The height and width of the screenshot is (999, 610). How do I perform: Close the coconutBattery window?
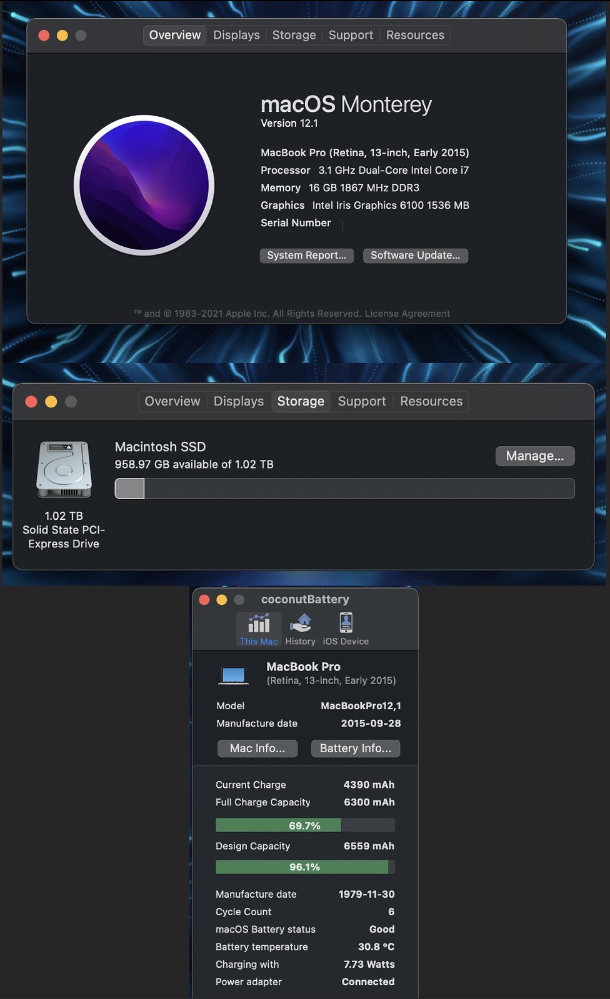pos(204,600)
